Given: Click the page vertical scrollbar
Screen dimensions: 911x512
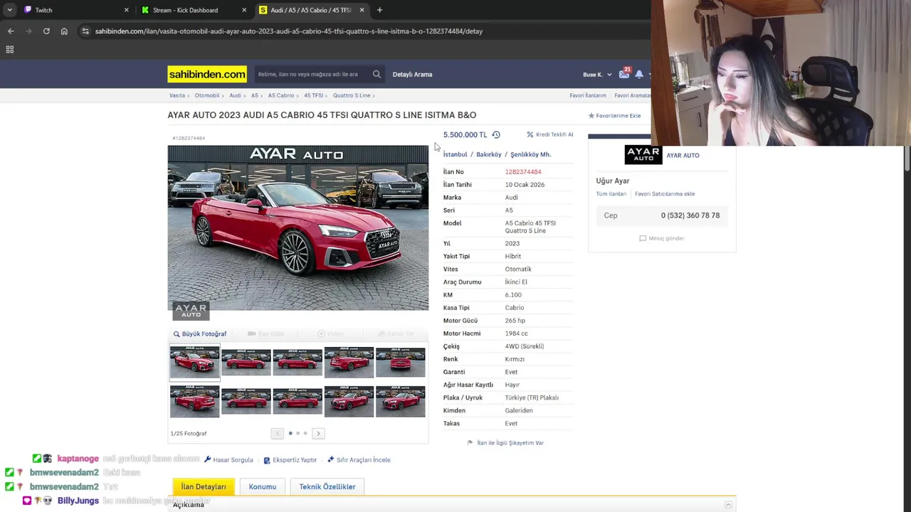Looking at the screenshot, I should point(907,158).
